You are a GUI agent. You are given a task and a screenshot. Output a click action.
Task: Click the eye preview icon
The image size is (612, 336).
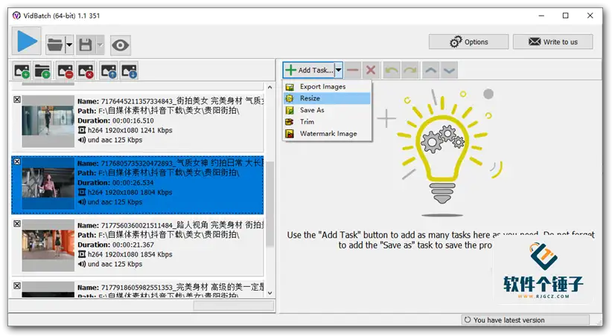pyautogui.click(x=121, y=45)
